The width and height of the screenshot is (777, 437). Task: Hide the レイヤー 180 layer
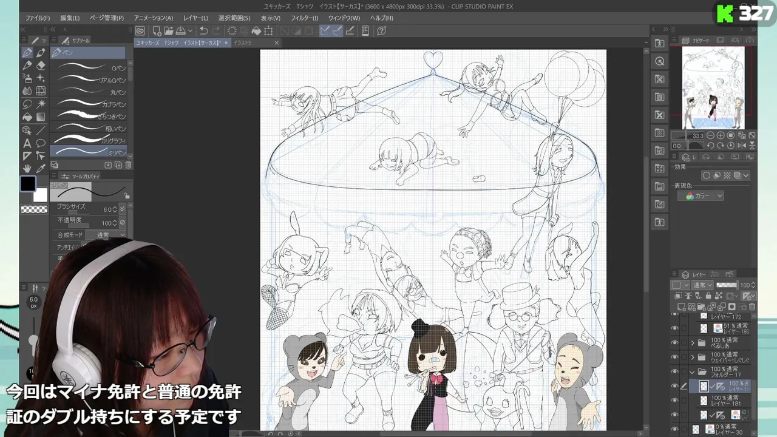(x=674, y=328)
